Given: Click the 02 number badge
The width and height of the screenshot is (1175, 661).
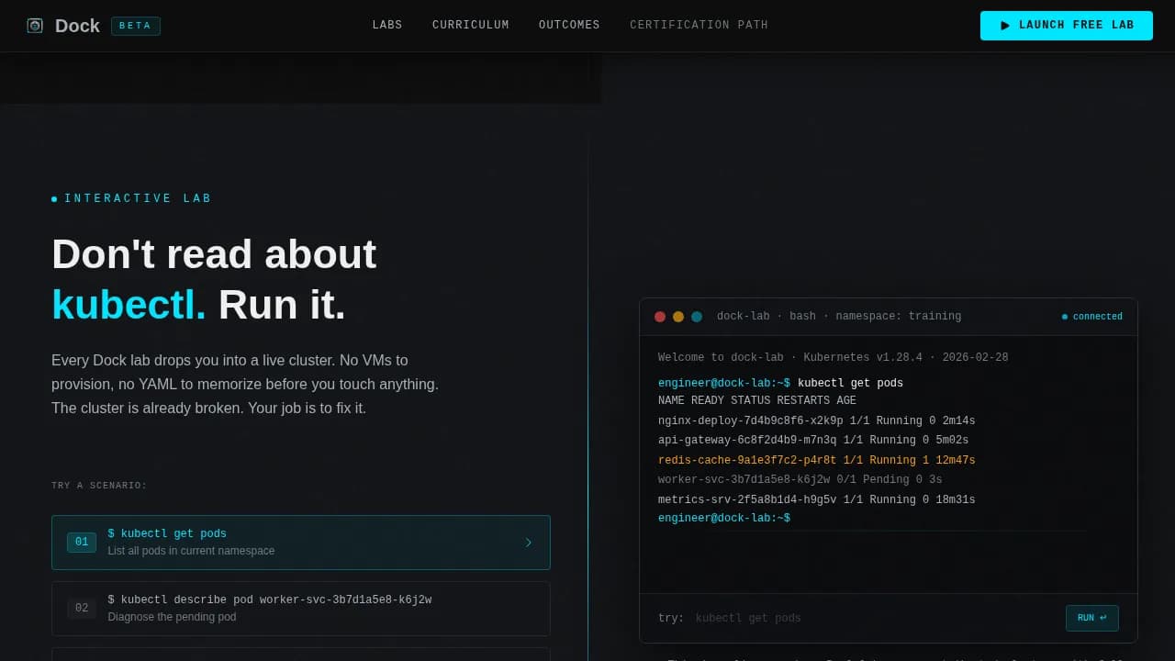Looking at the screenshot, I should [82, 609].
